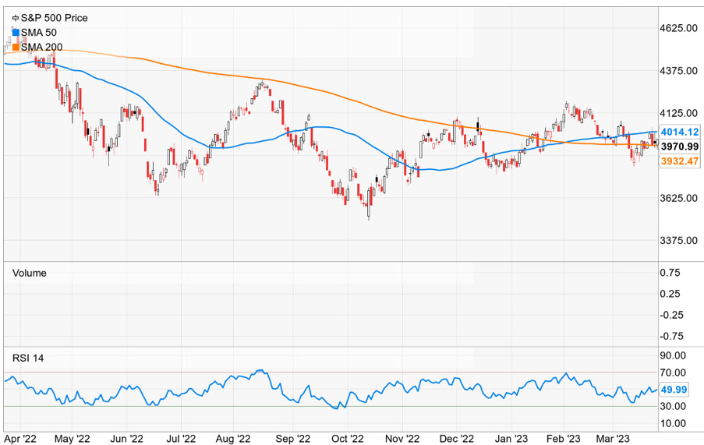Viewport: 704px width, 445px height.
Task: Click the 4625.00 price axis label
Action: tap(678, 28)
